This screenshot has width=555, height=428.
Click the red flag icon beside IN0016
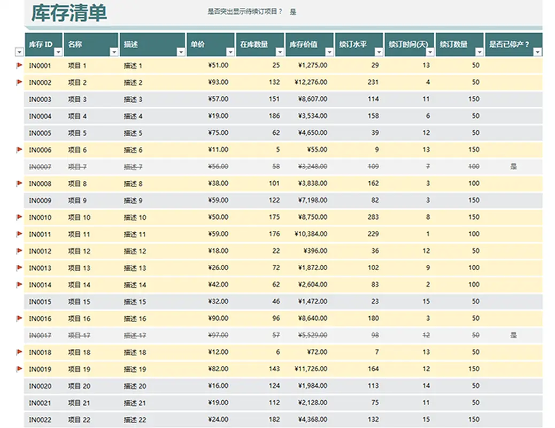[x=19, y=318]
